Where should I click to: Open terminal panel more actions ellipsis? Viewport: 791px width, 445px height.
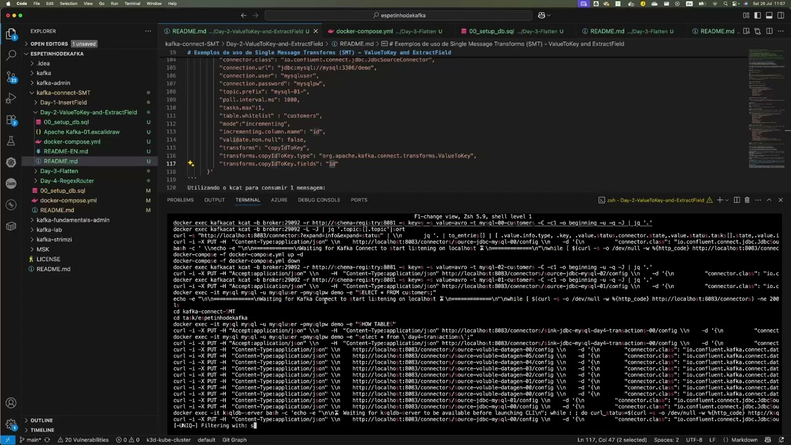pyautogui.click(x=758, y=200)
